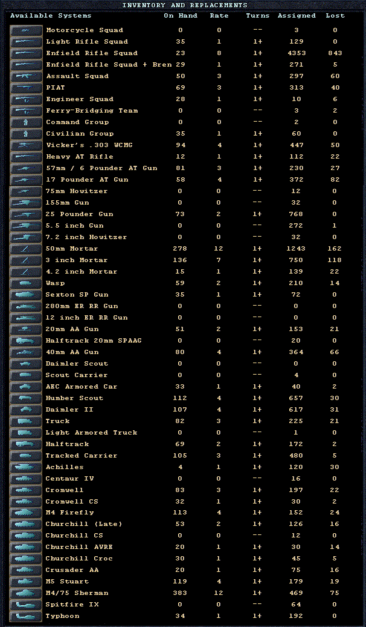
Task: Click the Heavy AT Rifle name
Action: tap(80, 157)
